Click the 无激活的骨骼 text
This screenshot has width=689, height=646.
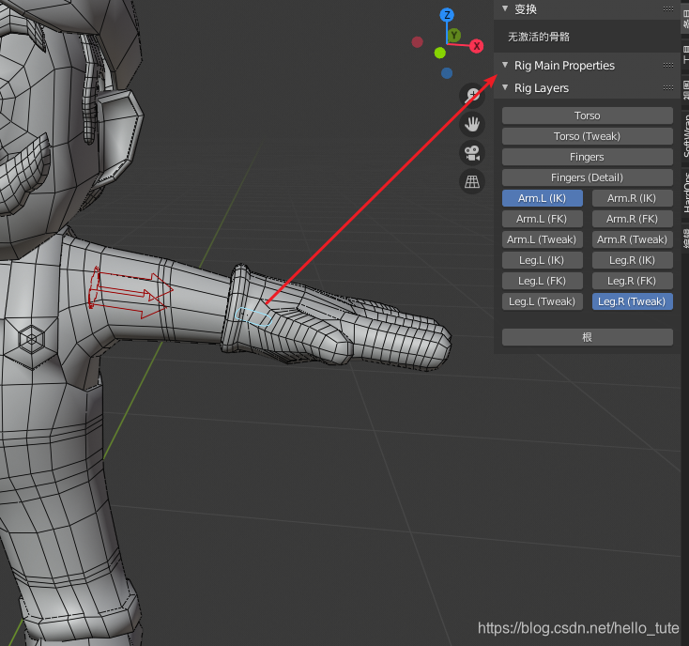[x=539, y=37]
